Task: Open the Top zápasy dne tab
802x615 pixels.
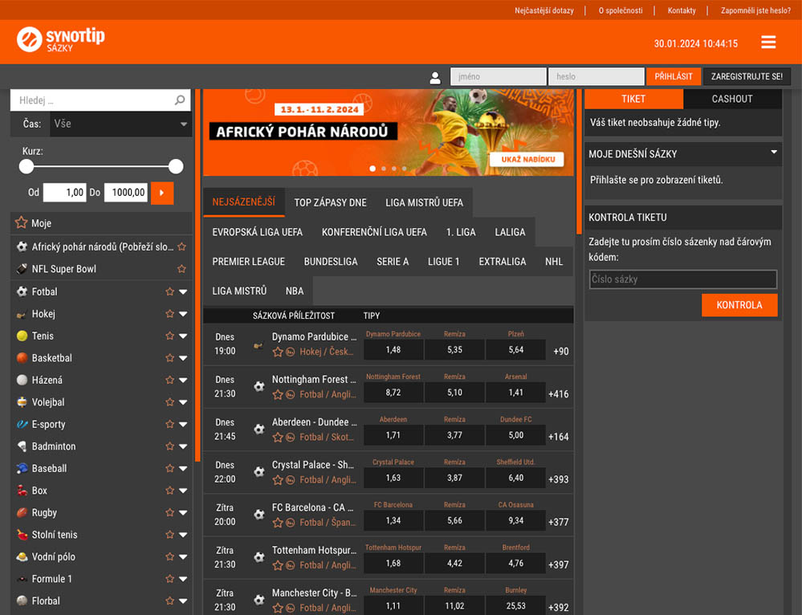Action: tap(331, 202)
